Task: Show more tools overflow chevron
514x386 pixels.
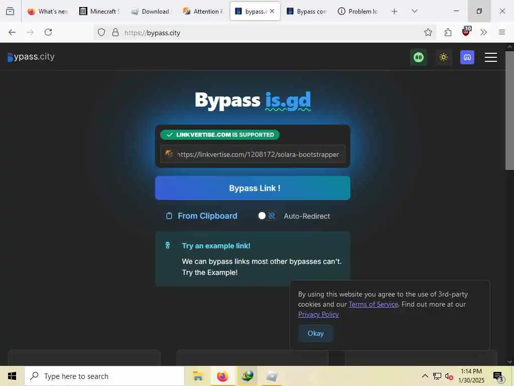Action: tap(483, 32)
